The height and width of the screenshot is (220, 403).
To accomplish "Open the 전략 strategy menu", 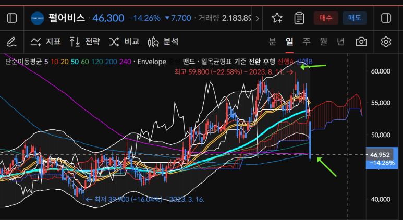I will coord(85,42).
